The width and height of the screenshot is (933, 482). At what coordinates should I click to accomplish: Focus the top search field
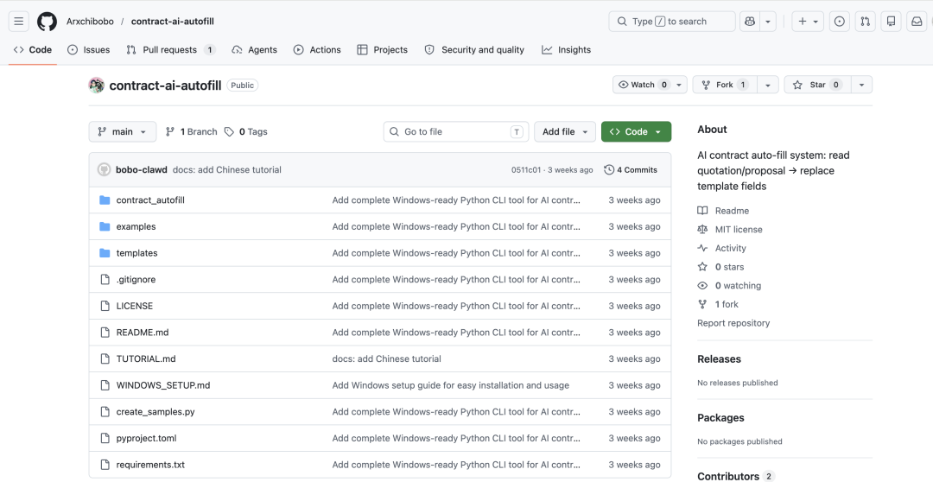pos(672,22)
